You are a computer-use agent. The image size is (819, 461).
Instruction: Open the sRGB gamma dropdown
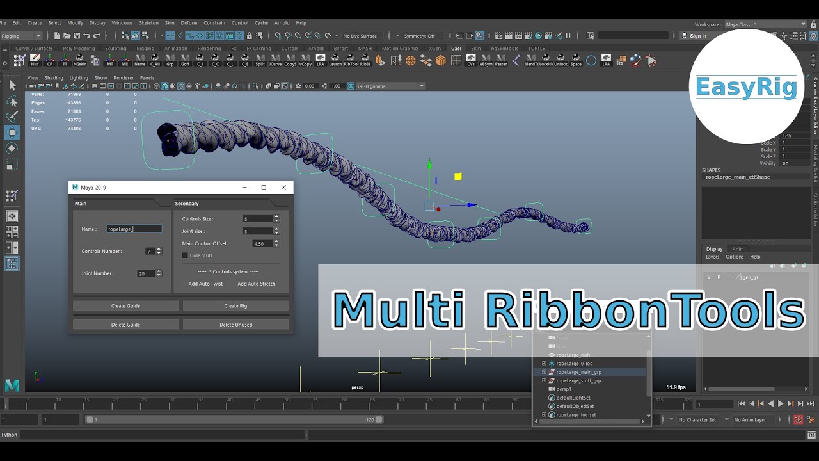(390, 86)
